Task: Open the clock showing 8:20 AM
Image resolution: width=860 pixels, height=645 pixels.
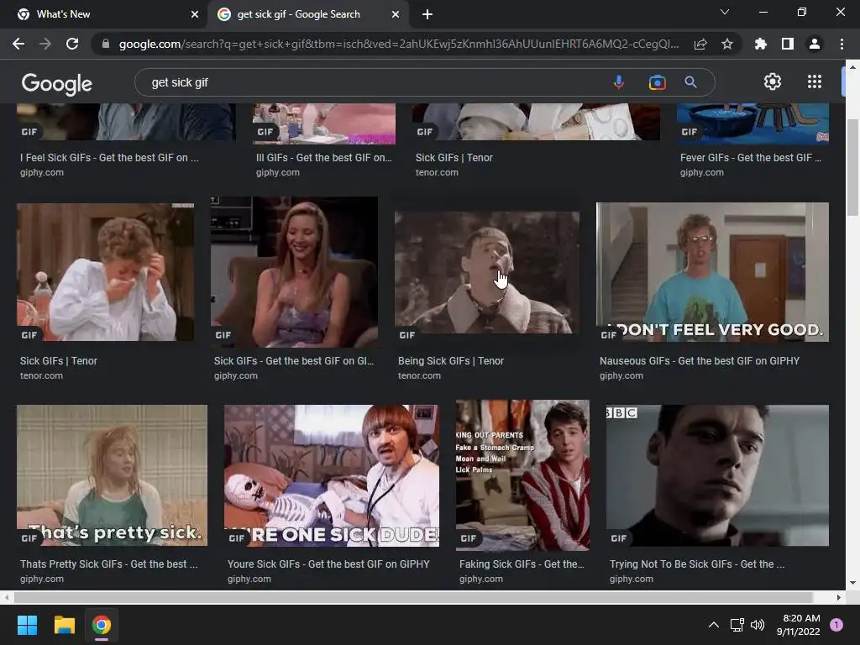Action: coord(799,625)
